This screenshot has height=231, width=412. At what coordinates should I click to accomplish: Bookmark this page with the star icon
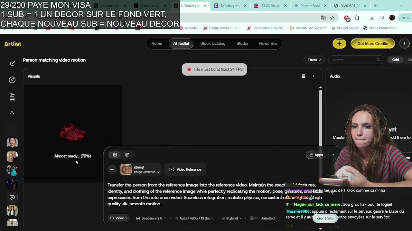(x=332, y=18)
